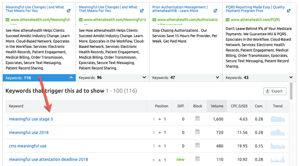Sort table by CPC (USD) column
Screen dimensions: 299x166
pyautogui.click(x=238, y=106)
